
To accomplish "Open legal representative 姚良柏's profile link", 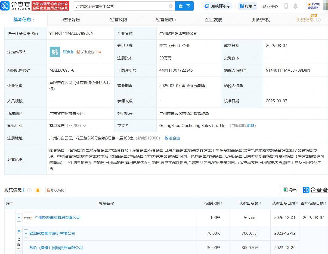I will 69,52.
